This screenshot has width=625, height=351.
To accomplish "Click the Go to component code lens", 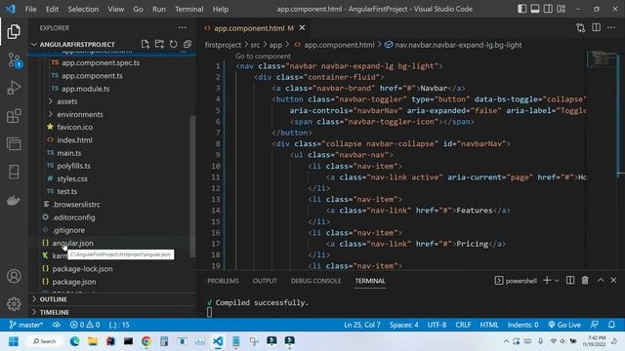I will (x=263, y=57).
